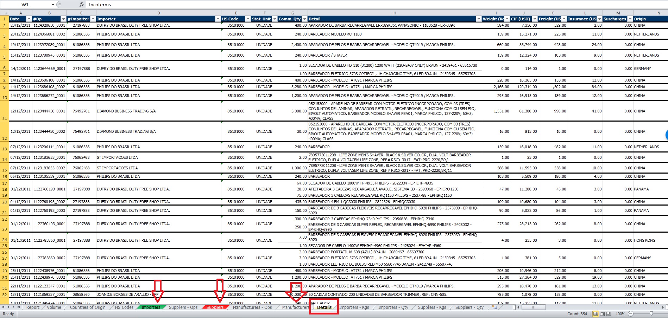This screenshot has width=668, height=318.
Task: Click the zoom out minus button
Action: point(631,314)
